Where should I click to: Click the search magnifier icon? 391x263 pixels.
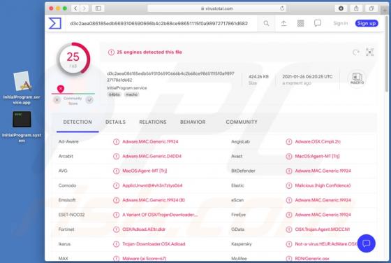coord(266,23)
